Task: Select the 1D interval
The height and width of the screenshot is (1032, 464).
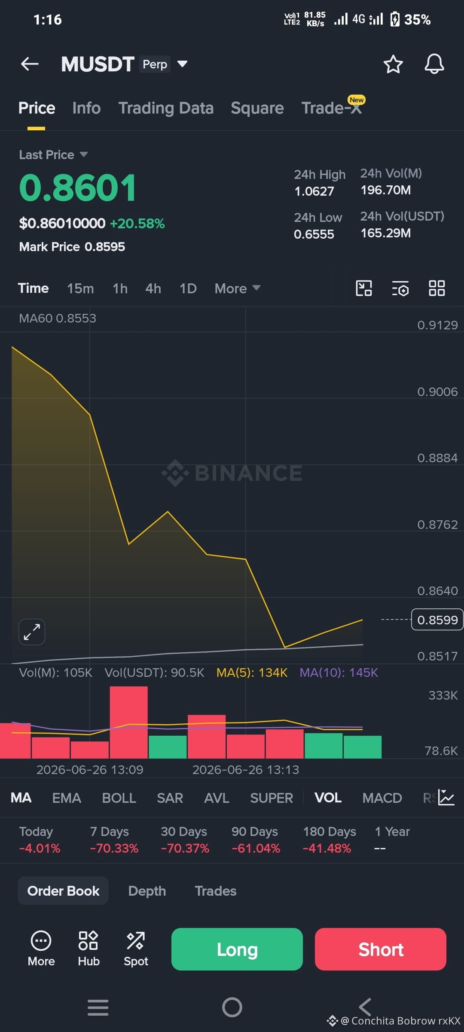Action: point(188,288)
